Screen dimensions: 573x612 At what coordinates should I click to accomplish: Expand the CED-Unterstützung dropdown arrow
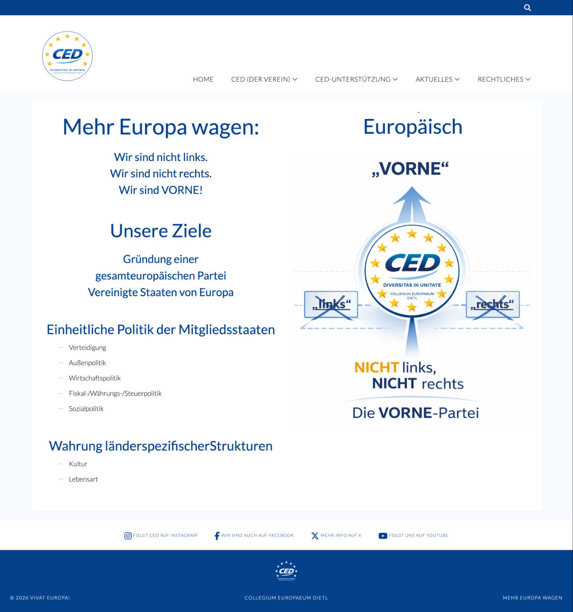point(395,79)
